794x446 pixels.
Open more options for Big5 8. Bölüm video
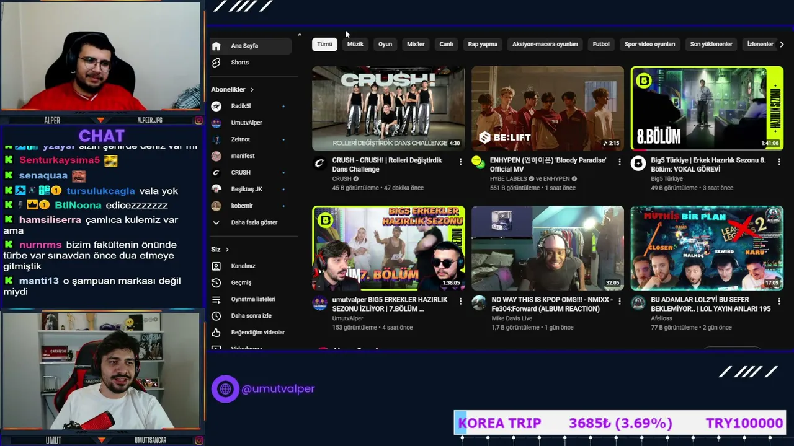(x=778, y=162)
